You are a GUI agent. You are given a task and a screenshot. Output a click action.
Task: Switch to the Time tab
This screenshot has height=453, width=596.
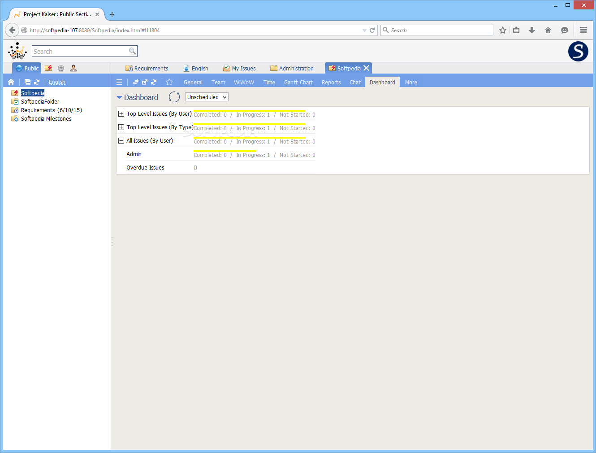[x=269, y=83]
